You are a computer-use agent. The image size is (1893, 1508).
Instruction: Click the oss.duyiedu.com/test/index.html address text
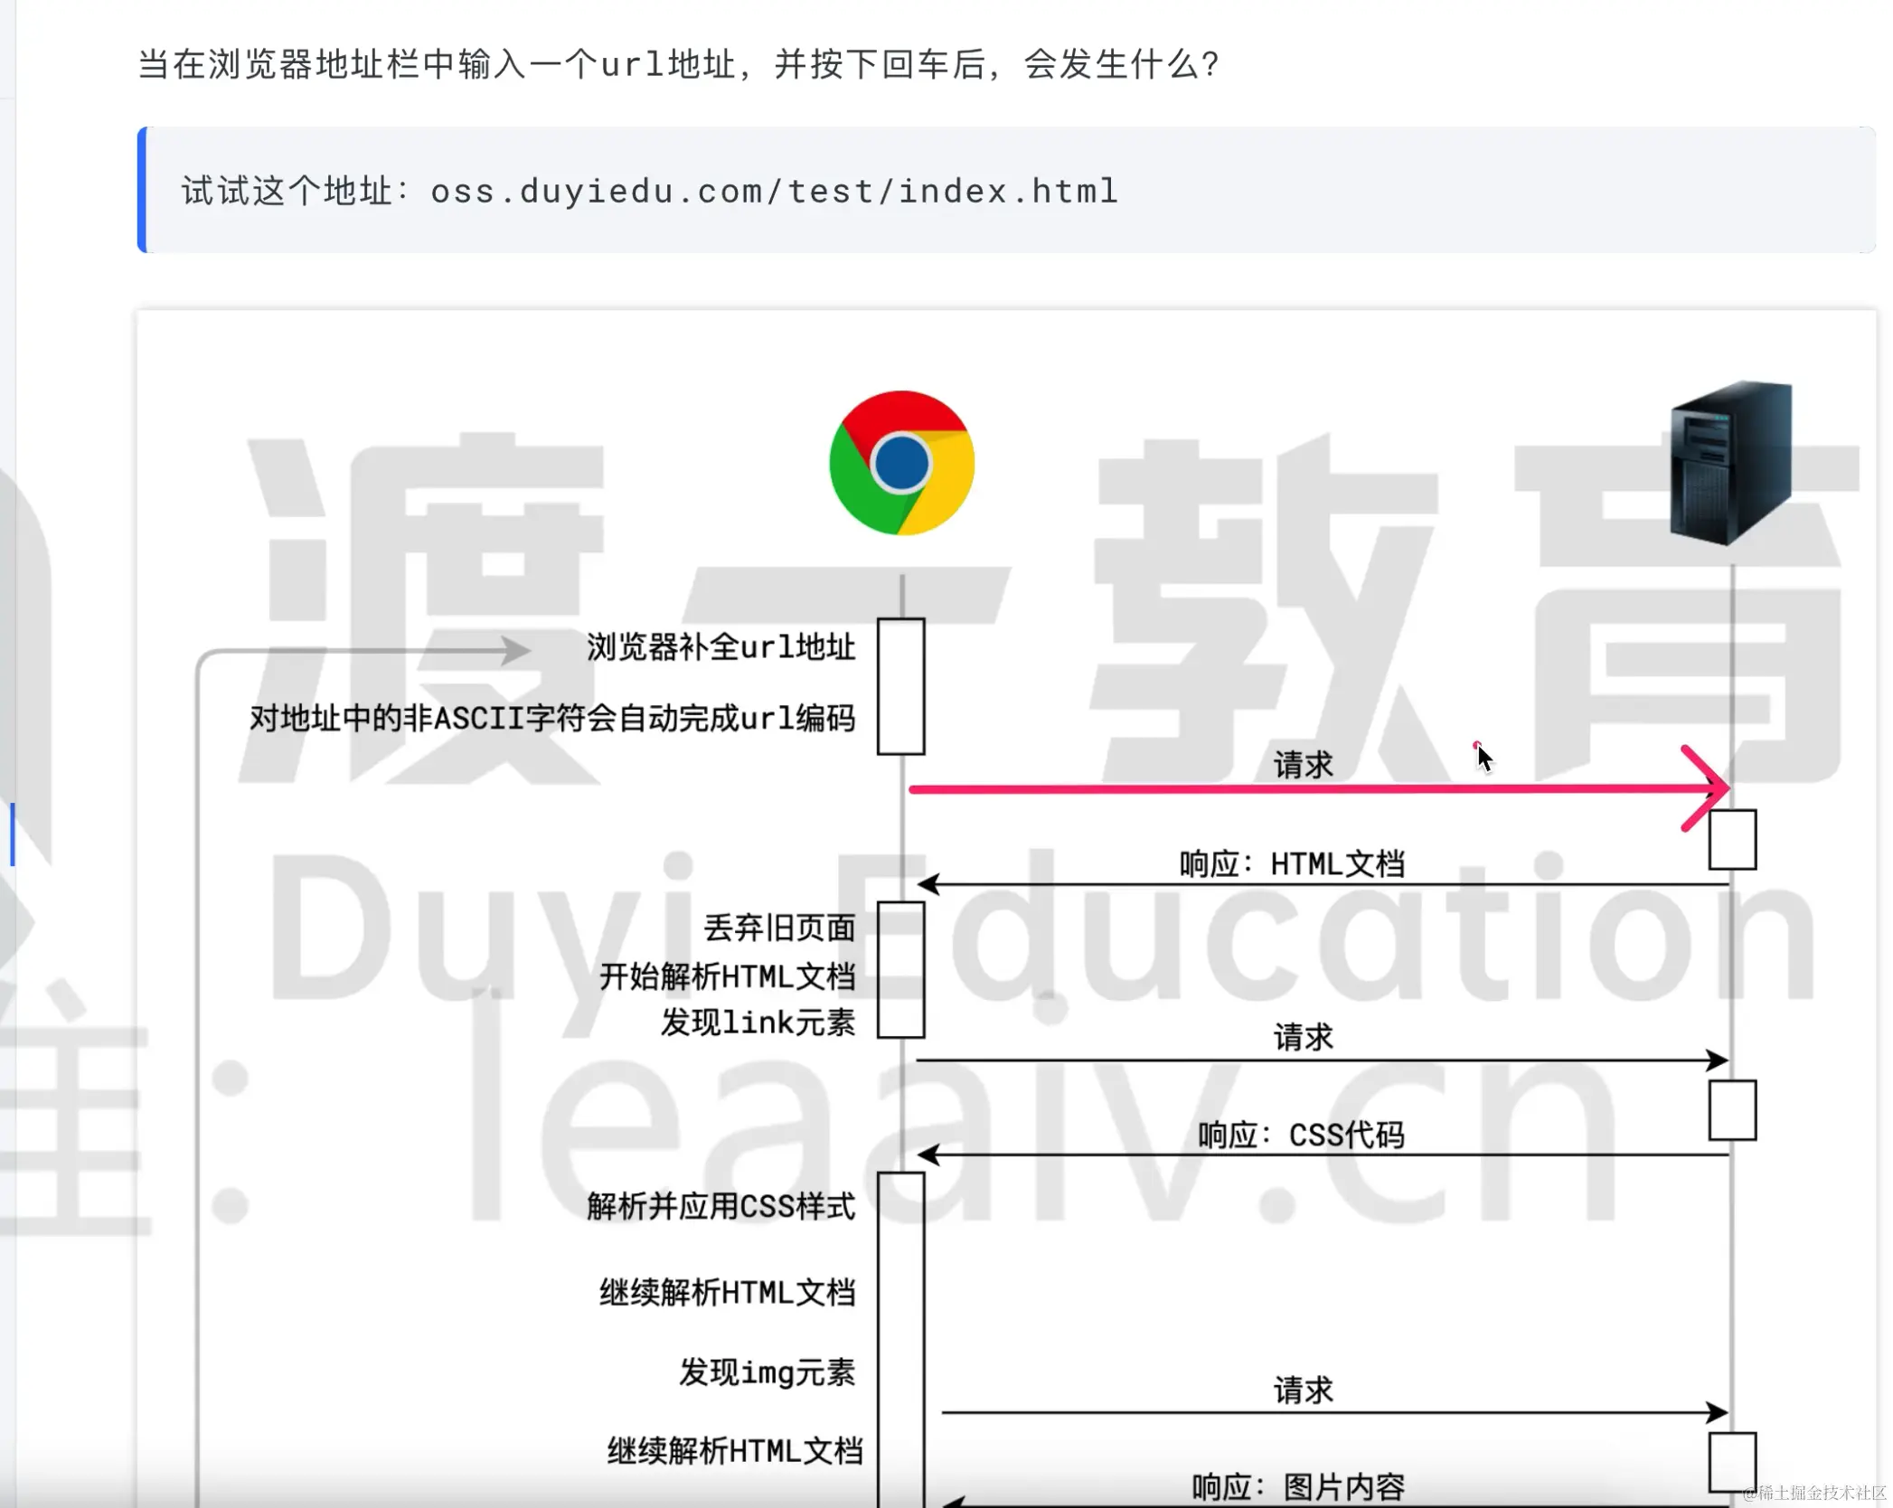click(774, 192)
